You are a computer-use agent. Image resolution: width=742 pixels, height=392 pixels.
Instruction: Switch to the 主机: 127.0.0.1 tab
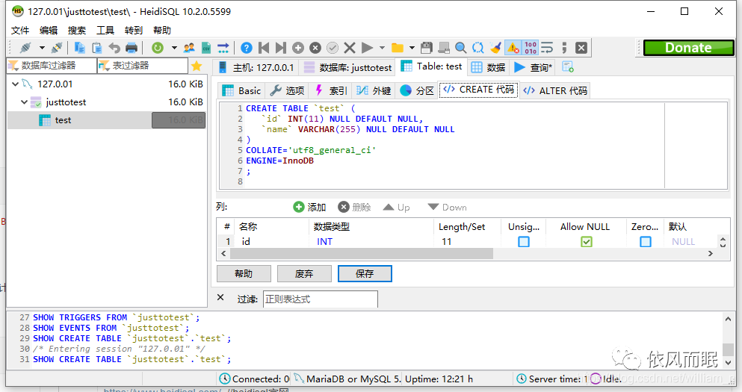(x=256, y=68)
